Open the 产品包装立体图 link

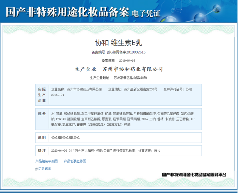tap(75, 161)
